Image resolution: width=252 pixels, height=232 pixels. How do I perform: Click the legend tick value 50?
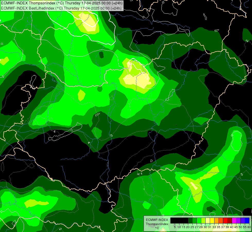click(240, 227)
